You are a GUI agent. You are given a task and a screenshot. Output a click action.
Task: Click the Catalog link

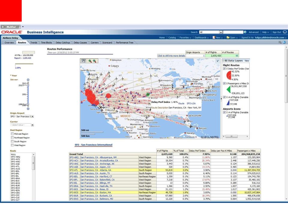172,37
